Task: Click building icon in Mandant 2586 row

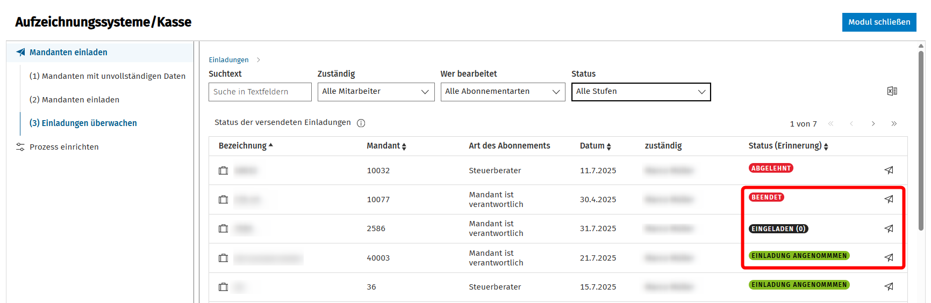Action: tap(224, 228)
